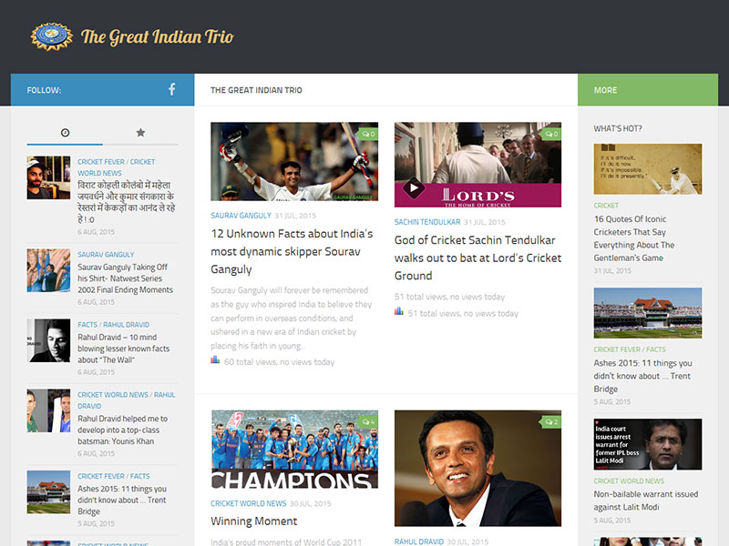Open CRICKET category above 16 Quotes article

[x=606, y=206]
